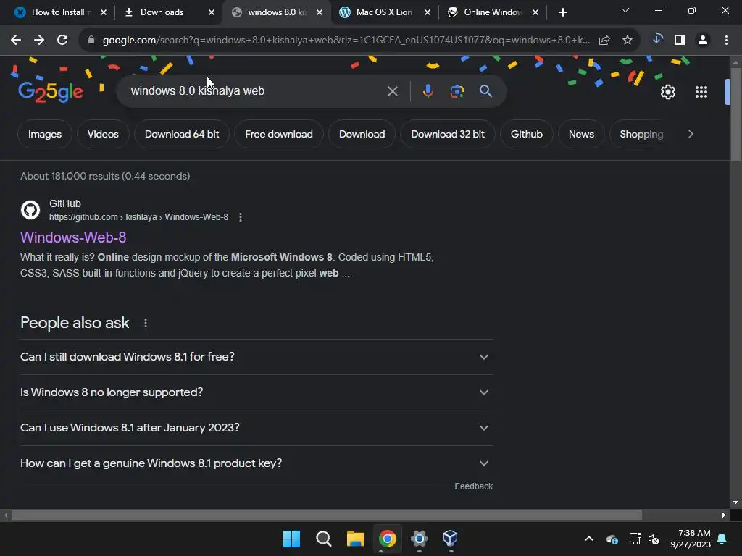Expand 'Is Windows 8 no longer supported?'
The width and height of the screenshot is (742, 556).
pos(257,392)
